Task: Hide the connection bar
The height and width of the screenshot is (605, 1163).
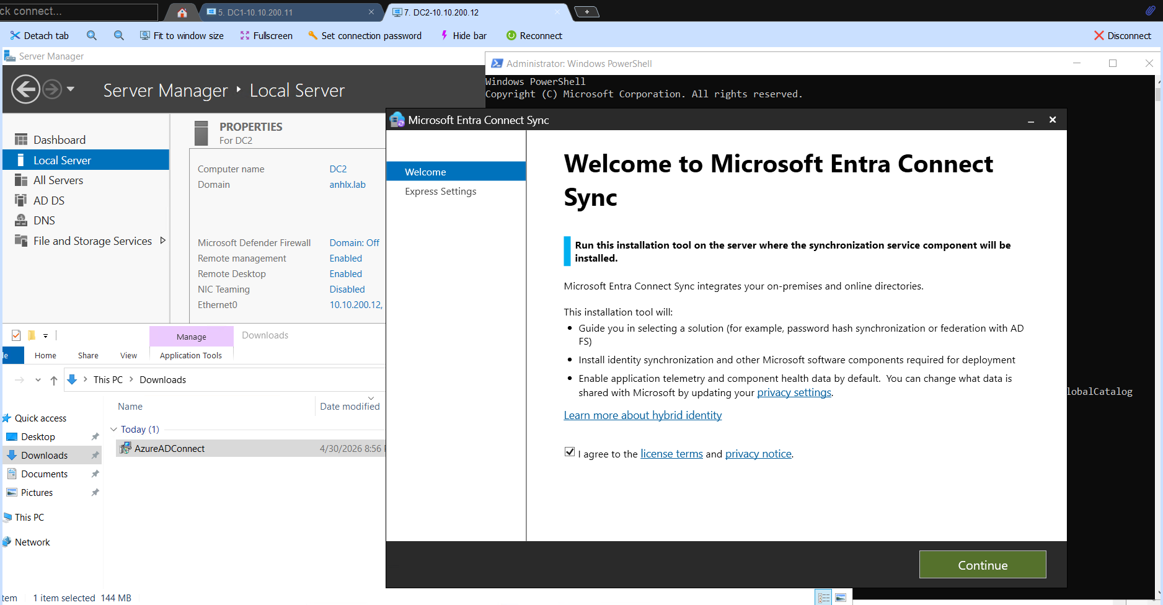Action: click(463, 36)
